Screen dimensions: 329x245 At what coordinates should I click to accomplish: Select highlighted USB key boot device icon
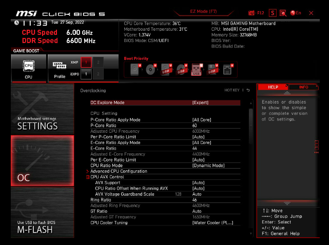pyautogui.click(x=197, y=69)
